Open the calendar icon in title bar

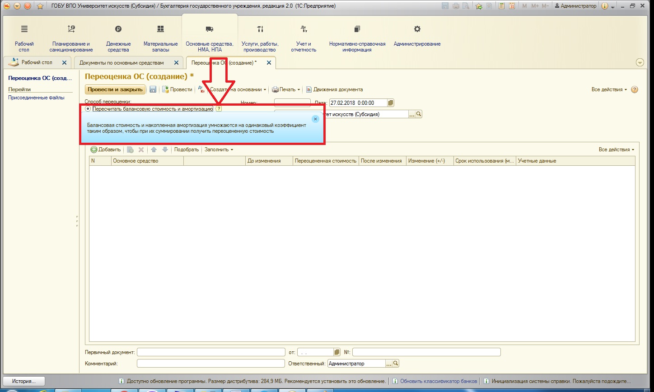tap(512, 6)
